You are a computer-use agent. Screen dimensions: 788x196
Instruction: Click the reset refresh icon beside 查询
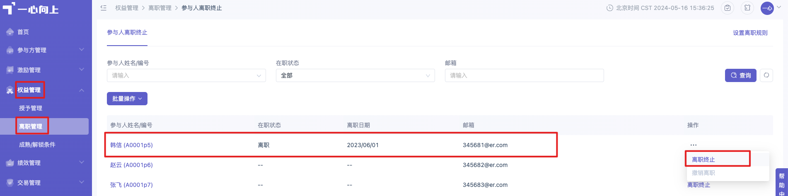tap(766, 75)
